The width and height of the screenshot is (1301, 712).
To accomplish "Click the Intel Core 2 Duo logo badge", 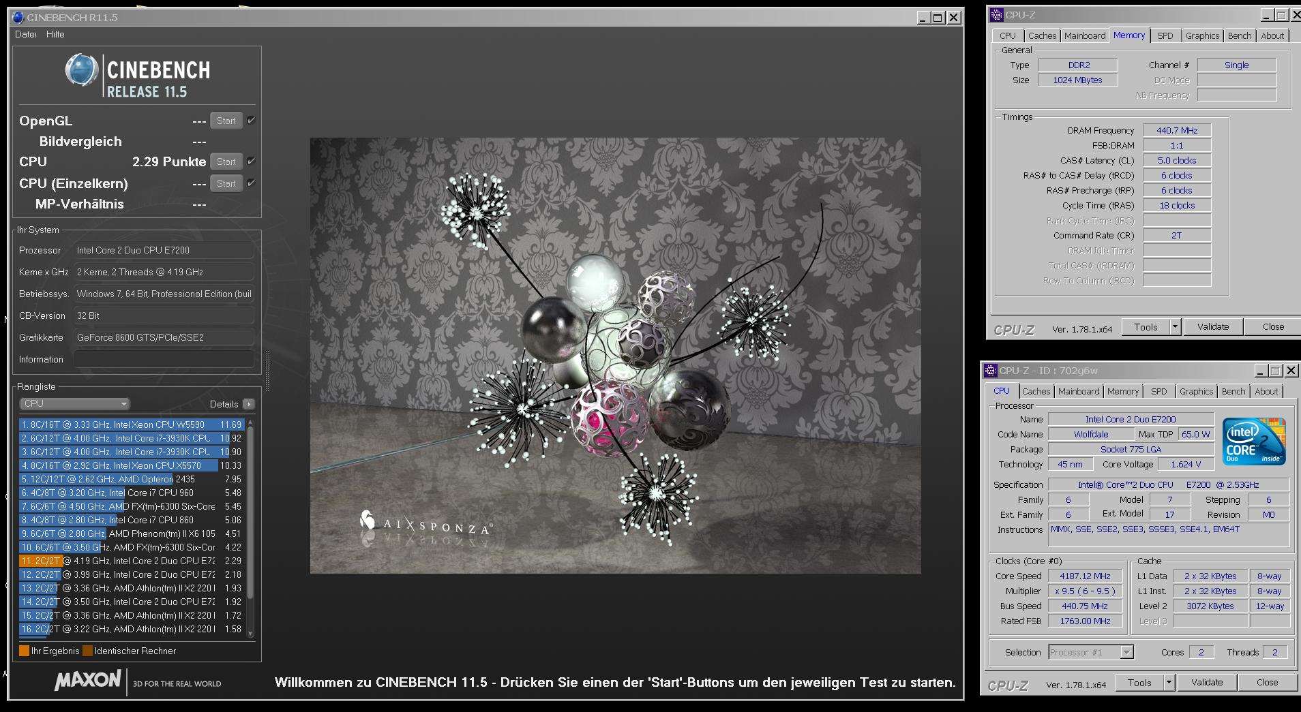I will 1254,442.
